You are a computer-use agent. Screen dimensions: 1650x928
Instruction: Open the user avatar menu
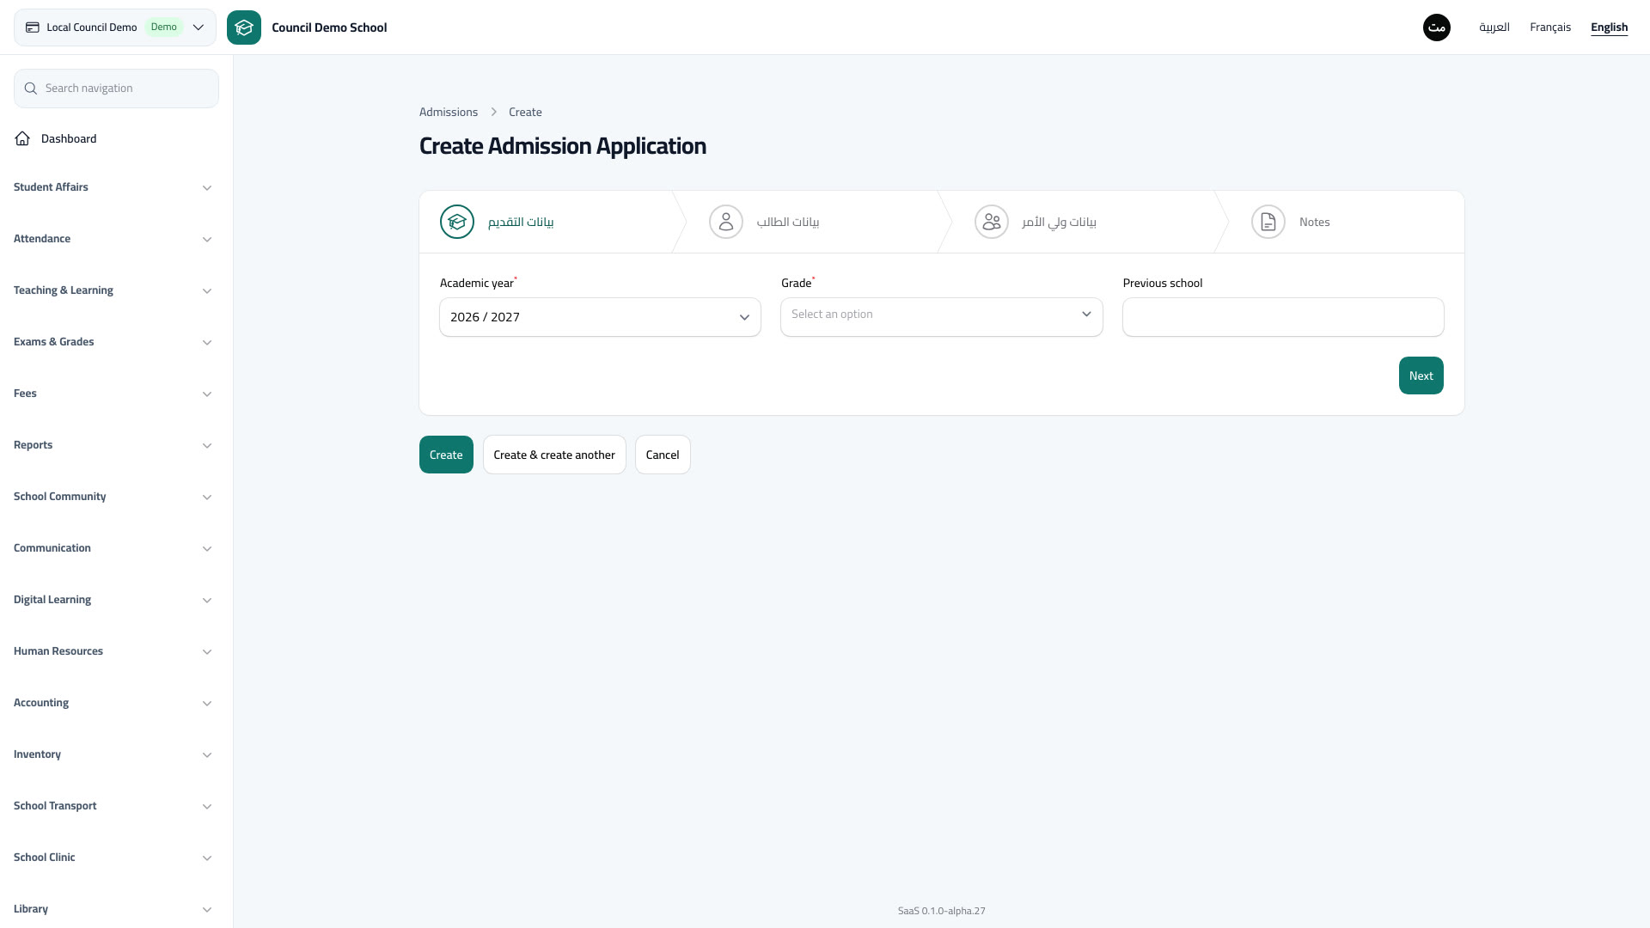pos(1437,27)
